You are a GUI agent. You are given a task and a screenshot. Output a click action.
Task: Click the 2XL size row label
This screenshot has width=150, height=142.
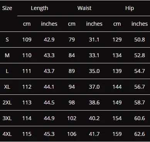7,102
